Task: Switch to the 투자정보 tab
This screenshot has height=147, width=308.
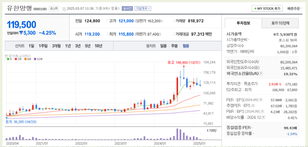Action: click(x=243, y=23)
